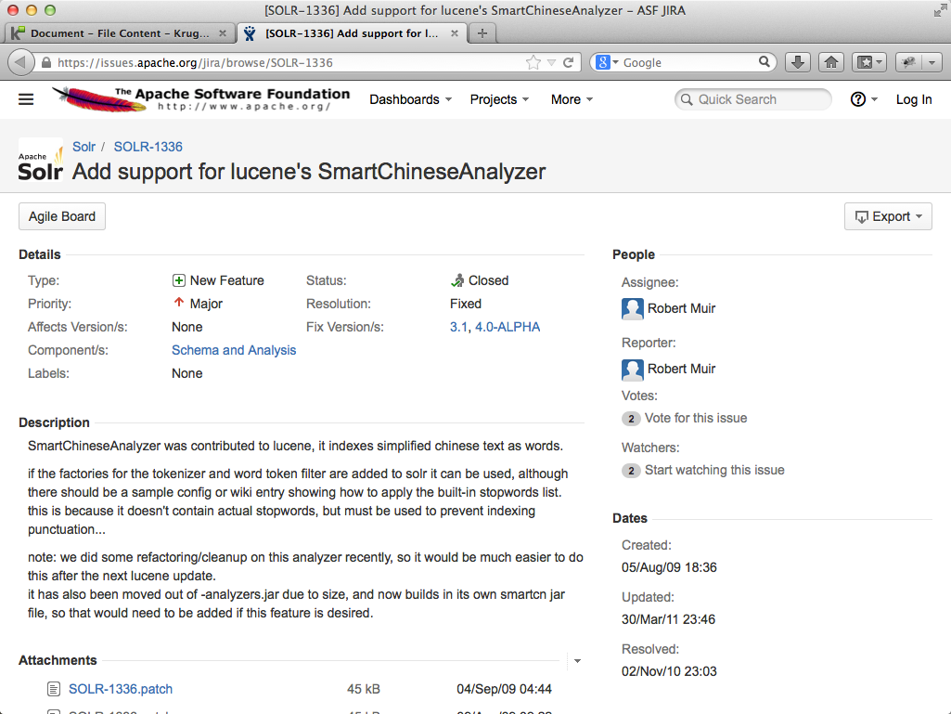Screen dimensions: 951x714
Task: Click the watchers count badge
Action: click(631, 471)
